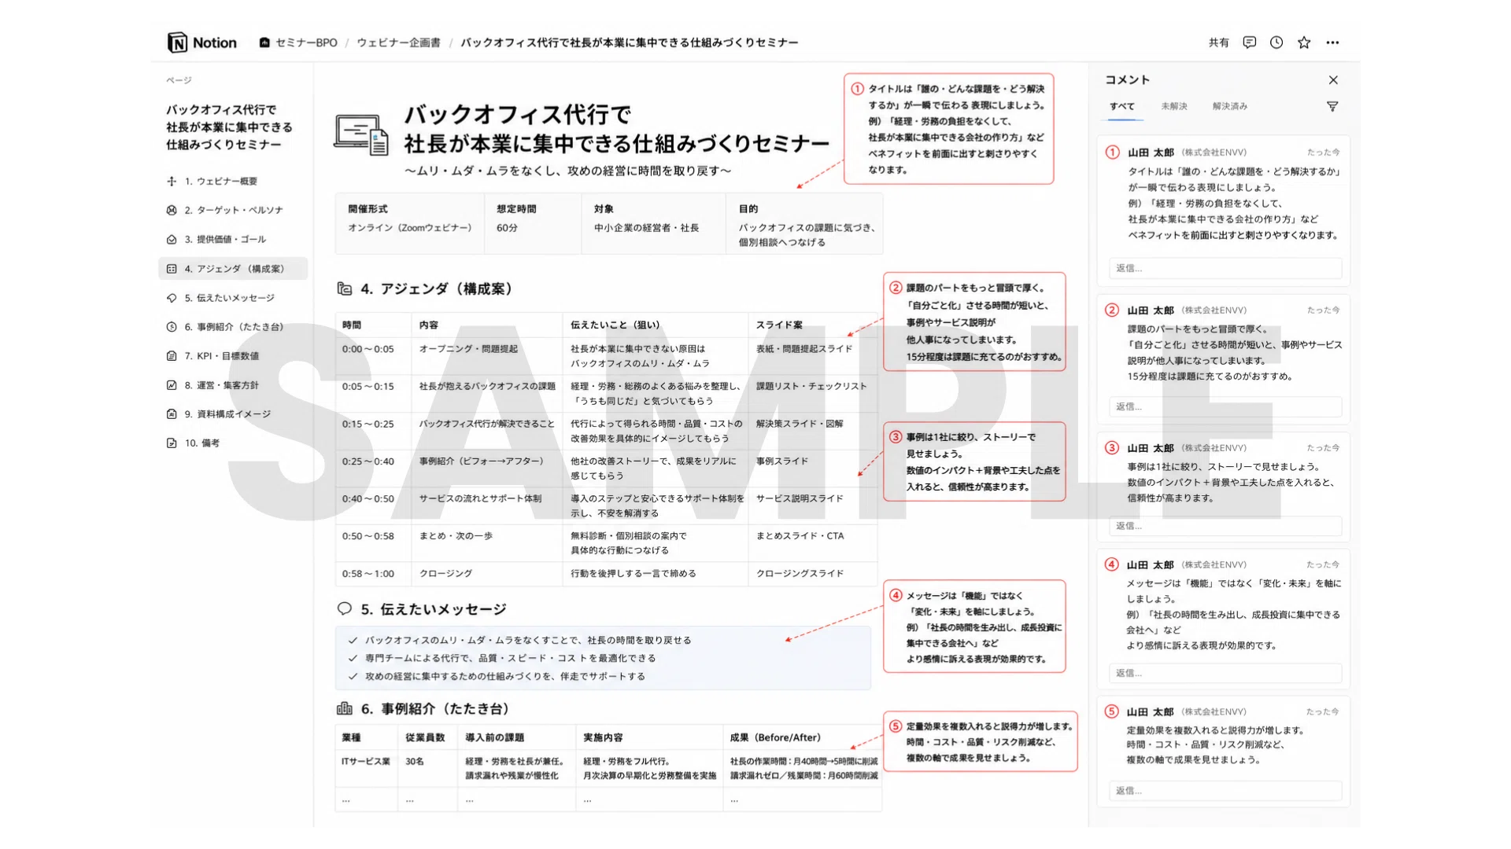Open the comment filter icon
The image size is (1511, 849).
coord(1332,106)
